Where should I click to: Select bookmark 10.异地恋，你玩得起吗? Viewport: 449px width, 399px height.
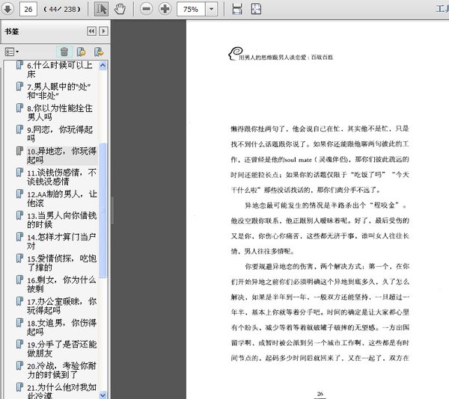pyautogui.click(x=61, y=155)
